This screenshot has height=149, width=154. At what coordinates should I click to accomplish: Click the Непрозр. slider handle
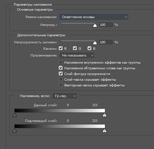point(95,25)
